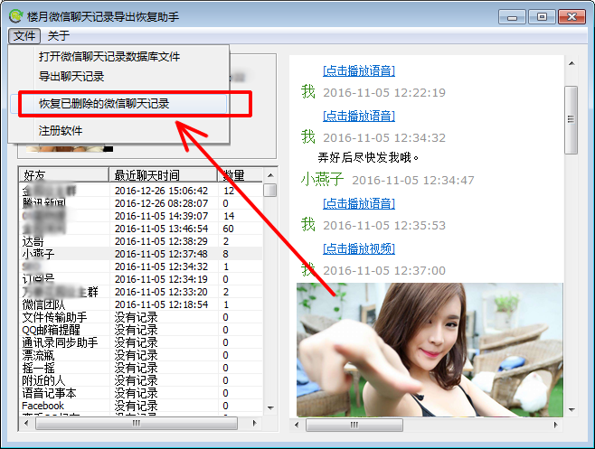Play voice message above 12:34:32 timestamp

click(359, 116)
